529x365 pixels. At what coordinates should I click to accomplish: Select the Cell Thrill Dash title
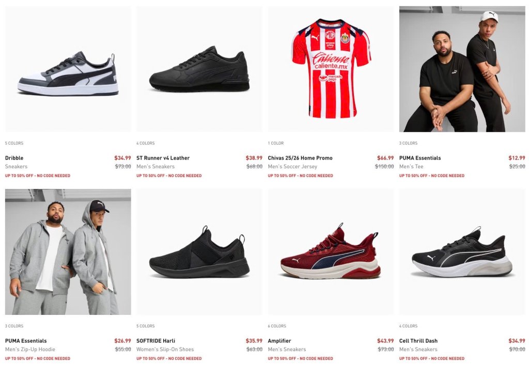418,341
